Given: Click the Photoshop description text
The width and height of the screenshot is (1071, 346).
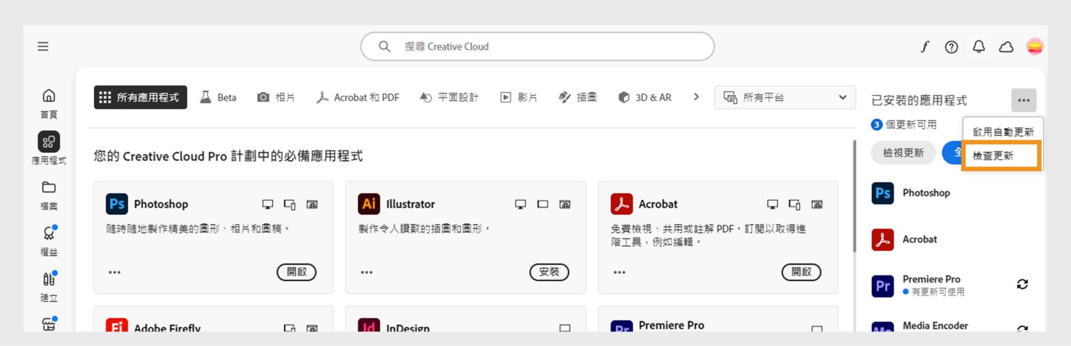Looking at the screenshot, I should (198, 228).
